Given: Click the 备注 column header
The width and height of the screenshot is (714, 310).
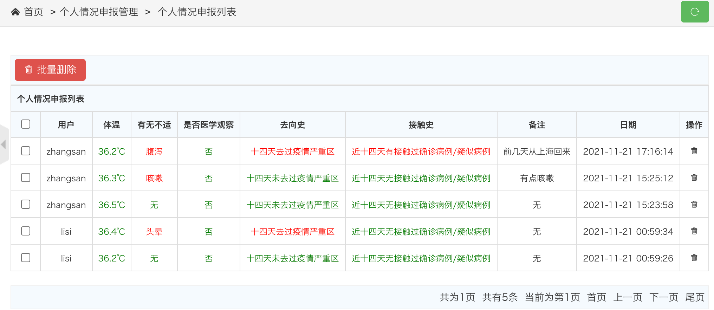Looking at the screenshot, I should click(x=537, y=125).
